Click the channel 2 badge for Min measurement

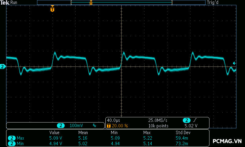12,143
